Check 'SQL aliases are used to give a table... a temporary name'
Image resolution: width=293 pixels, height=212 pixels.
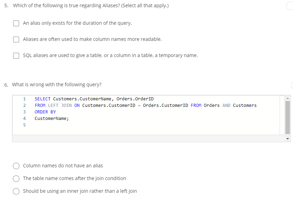(16, 55)
